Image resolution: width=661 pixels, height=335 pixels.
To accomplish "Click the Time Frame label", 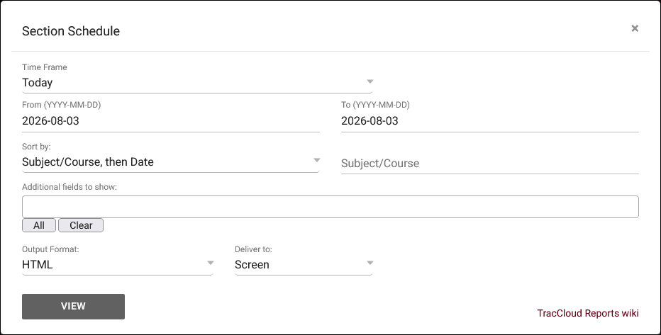I will click(x=44, y=67).
